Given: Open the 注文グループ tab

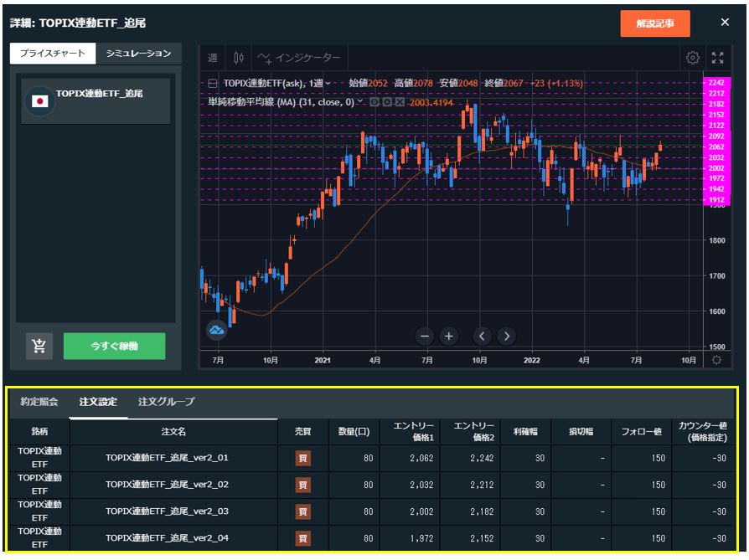Looking at the screenshot, I should coord(167,402).
